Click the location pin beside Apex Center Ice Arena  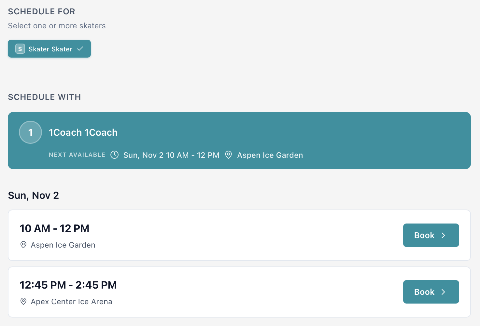tap(23, 301)
